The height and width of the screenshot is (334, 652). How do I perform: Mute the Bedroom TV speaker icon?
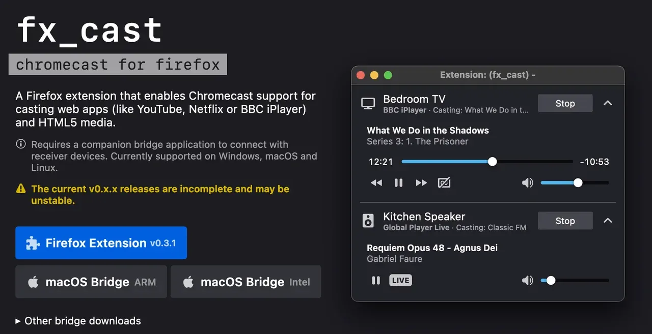click(528, 183)
